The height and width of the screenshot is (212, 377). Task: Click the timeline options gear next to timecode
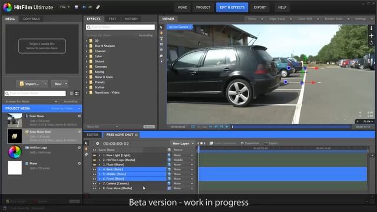click(97, 144)
